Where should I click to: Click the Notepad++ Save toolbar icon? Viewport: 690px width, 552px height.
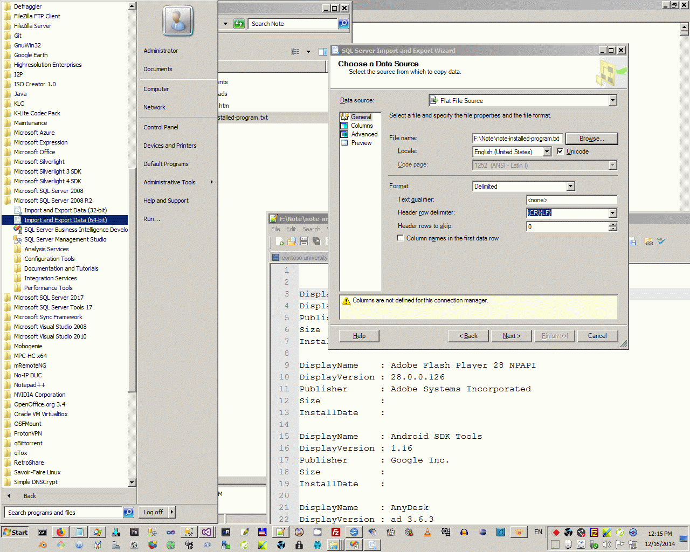[304, 241]
